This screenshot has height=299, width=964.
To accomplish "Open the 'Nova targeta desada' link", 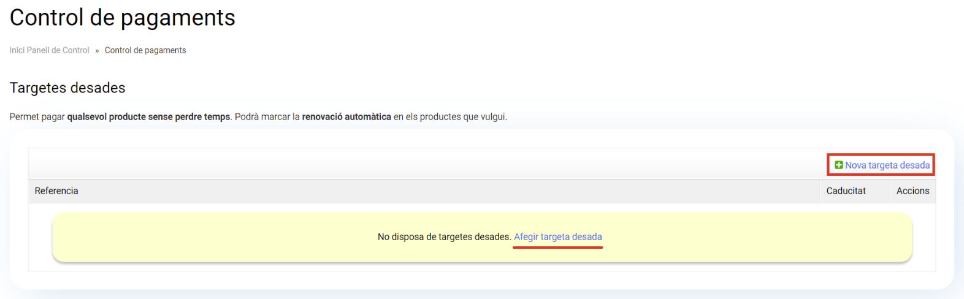I will pyautogui.click(x=887, y=165).
